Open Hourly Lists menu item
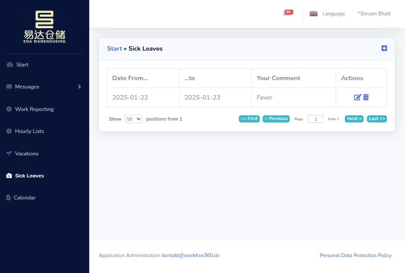Image resolution: width=405 pixels, height=273 pixels. (x=30, y=131)
